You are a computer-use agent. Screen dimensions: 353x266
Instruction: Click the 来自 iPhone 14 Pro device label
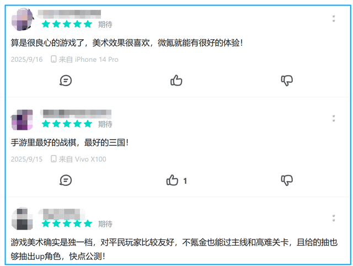84,60
